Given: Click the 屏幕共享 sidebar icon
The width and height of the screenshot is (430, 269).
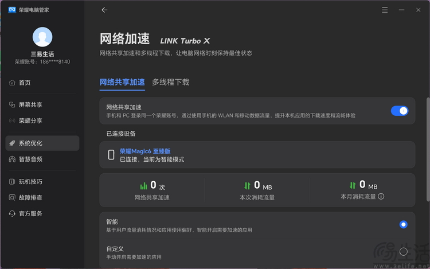Looking at the screenshot, I should click(x=12, y=104).
